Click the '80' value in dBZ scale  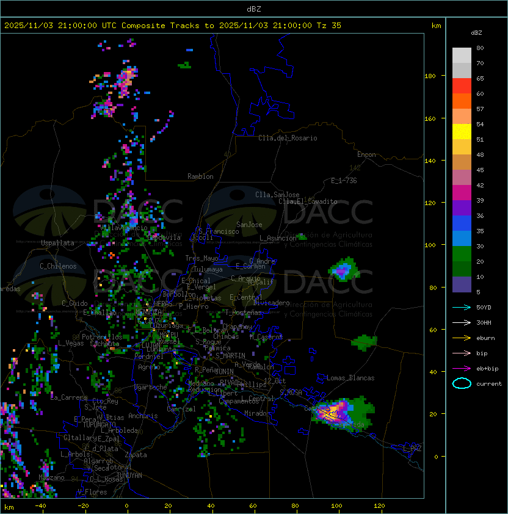pyautogui.click(x=480, y=48)
